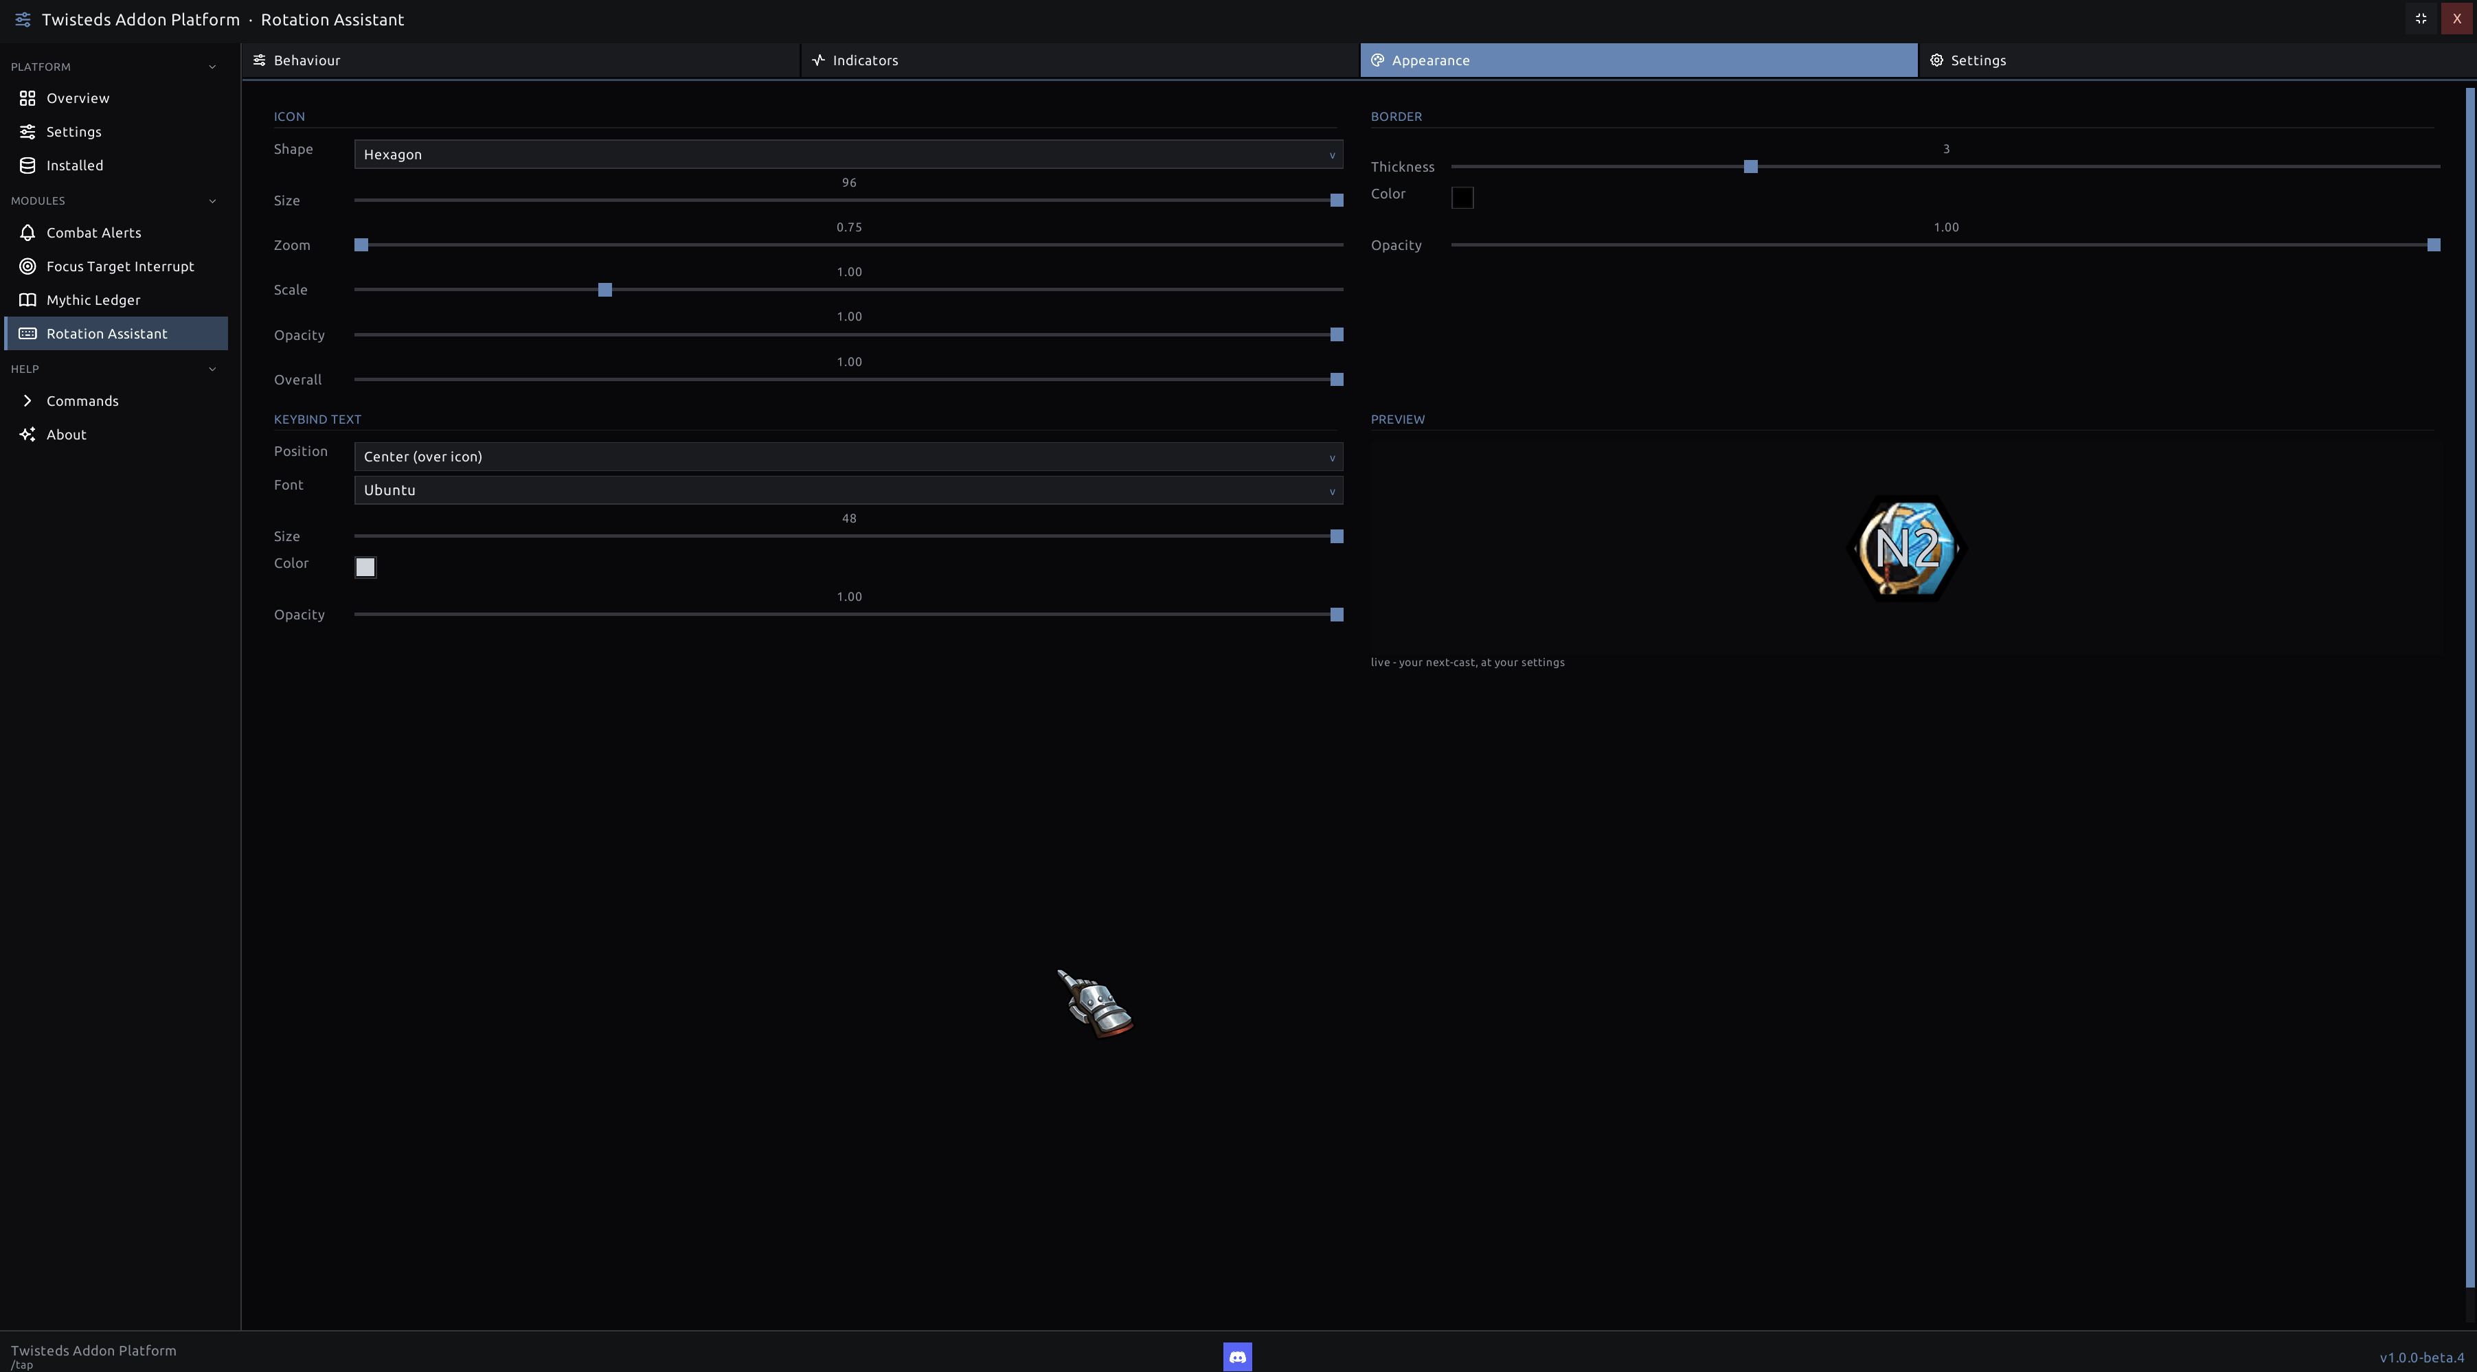This screenshot has width=2477, height=1372.
Task: Open the icon Shape dropdown (Hexagon)
Action: point(848,154)
